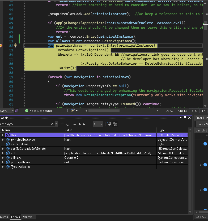The image size is (208, 221).
Task: Collapse the foreach block at line 59
Action: [22, 77]
